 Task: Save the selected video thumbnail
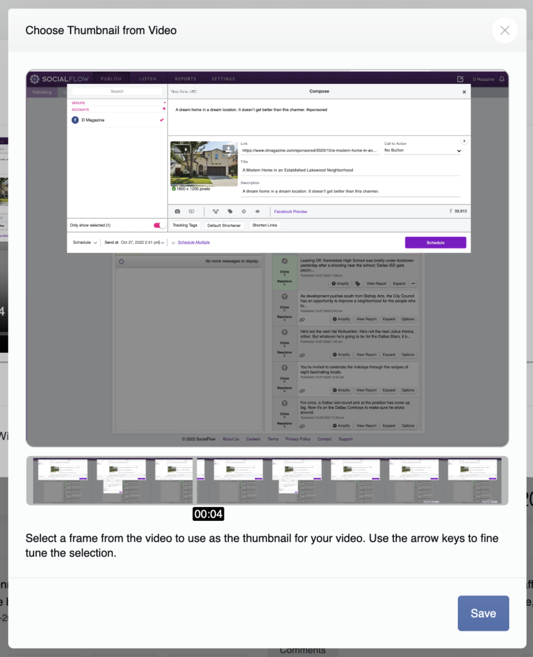pos(483,613)
